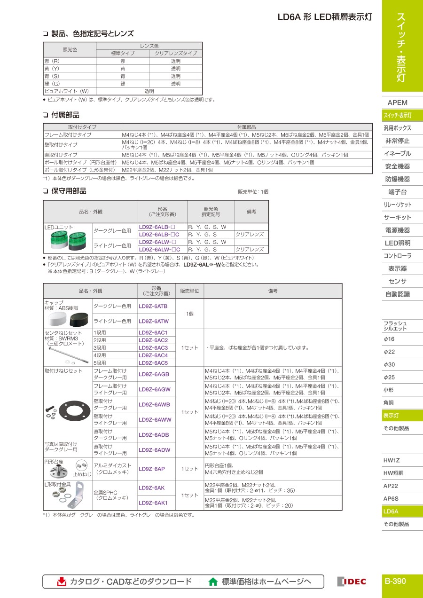Image resolution: width=423 pixels, height=598 pixels.
Task: Select the HW1Z series tab
Action: coord(392,460)
